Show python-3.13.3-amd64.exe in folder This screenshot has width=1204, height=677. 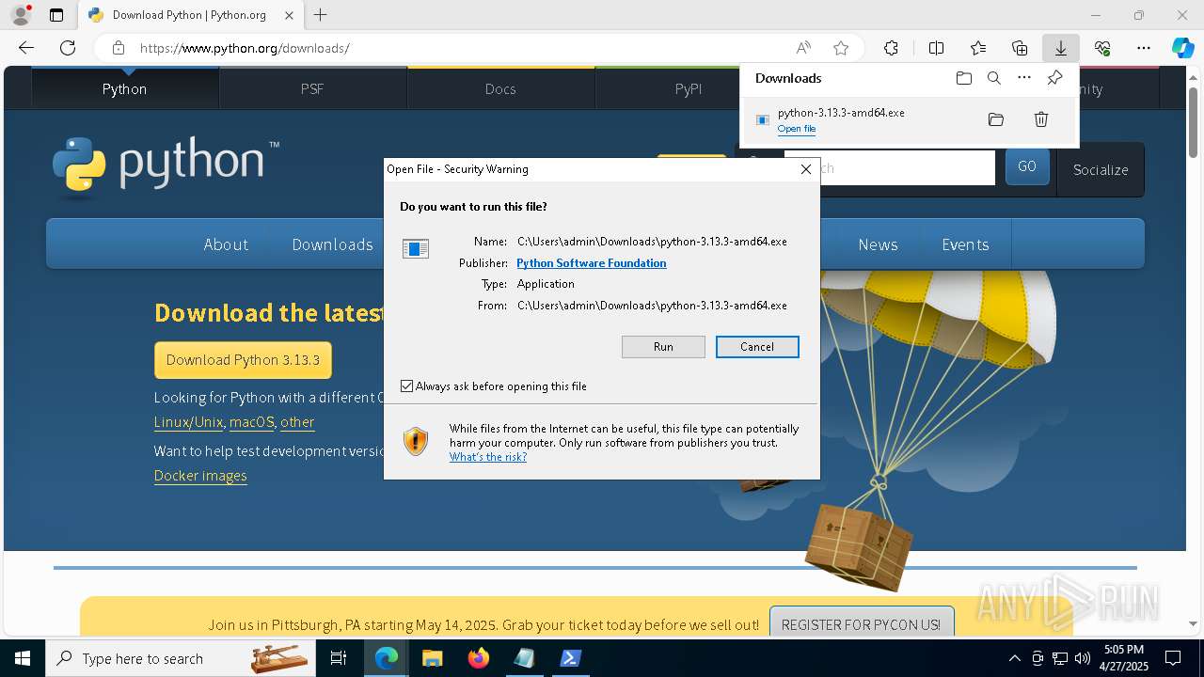coord(996,119)
